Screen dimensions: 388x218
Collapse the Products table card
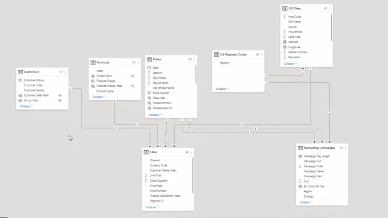click(99, 97)
